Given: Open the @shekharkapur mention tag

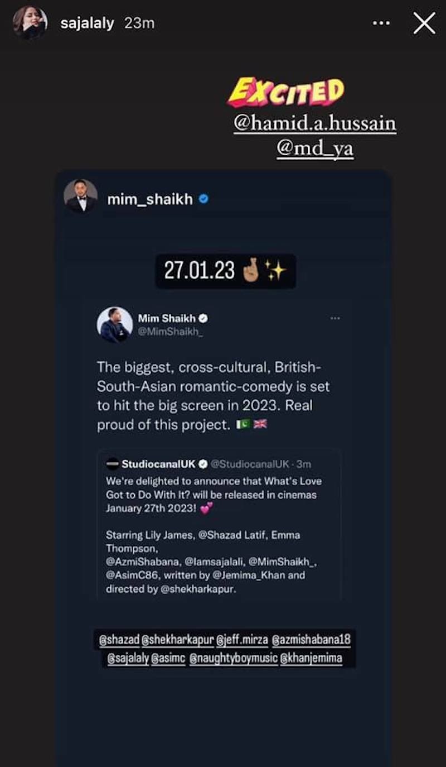Looking at the screenshot, I should click(x=178, y=640).
